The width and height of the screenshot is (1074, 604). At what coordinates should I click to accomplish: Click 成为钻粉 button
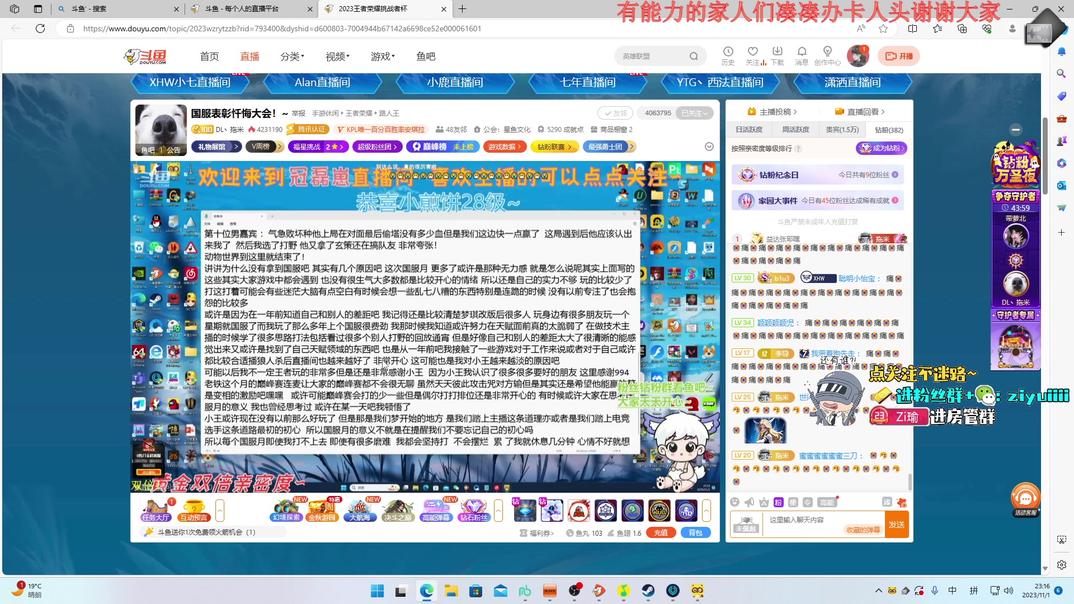(881, 148)
